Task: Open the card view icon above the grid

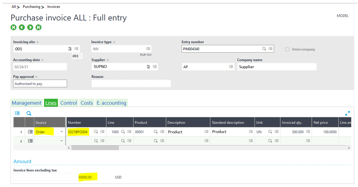Action: coord(17,113)
